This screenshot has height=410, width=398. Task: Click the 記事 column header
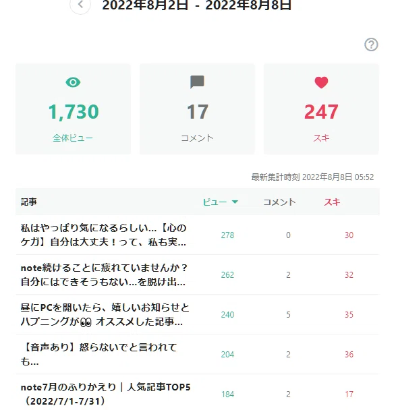29,202
